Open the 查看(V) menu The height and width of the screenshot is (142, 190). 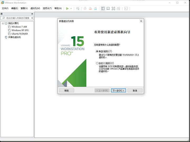(24, 8)
